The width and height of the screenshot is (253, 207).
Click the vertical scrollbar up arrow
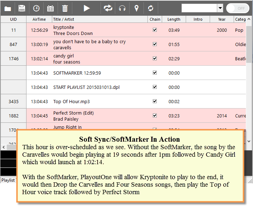(x=249, y=19)
